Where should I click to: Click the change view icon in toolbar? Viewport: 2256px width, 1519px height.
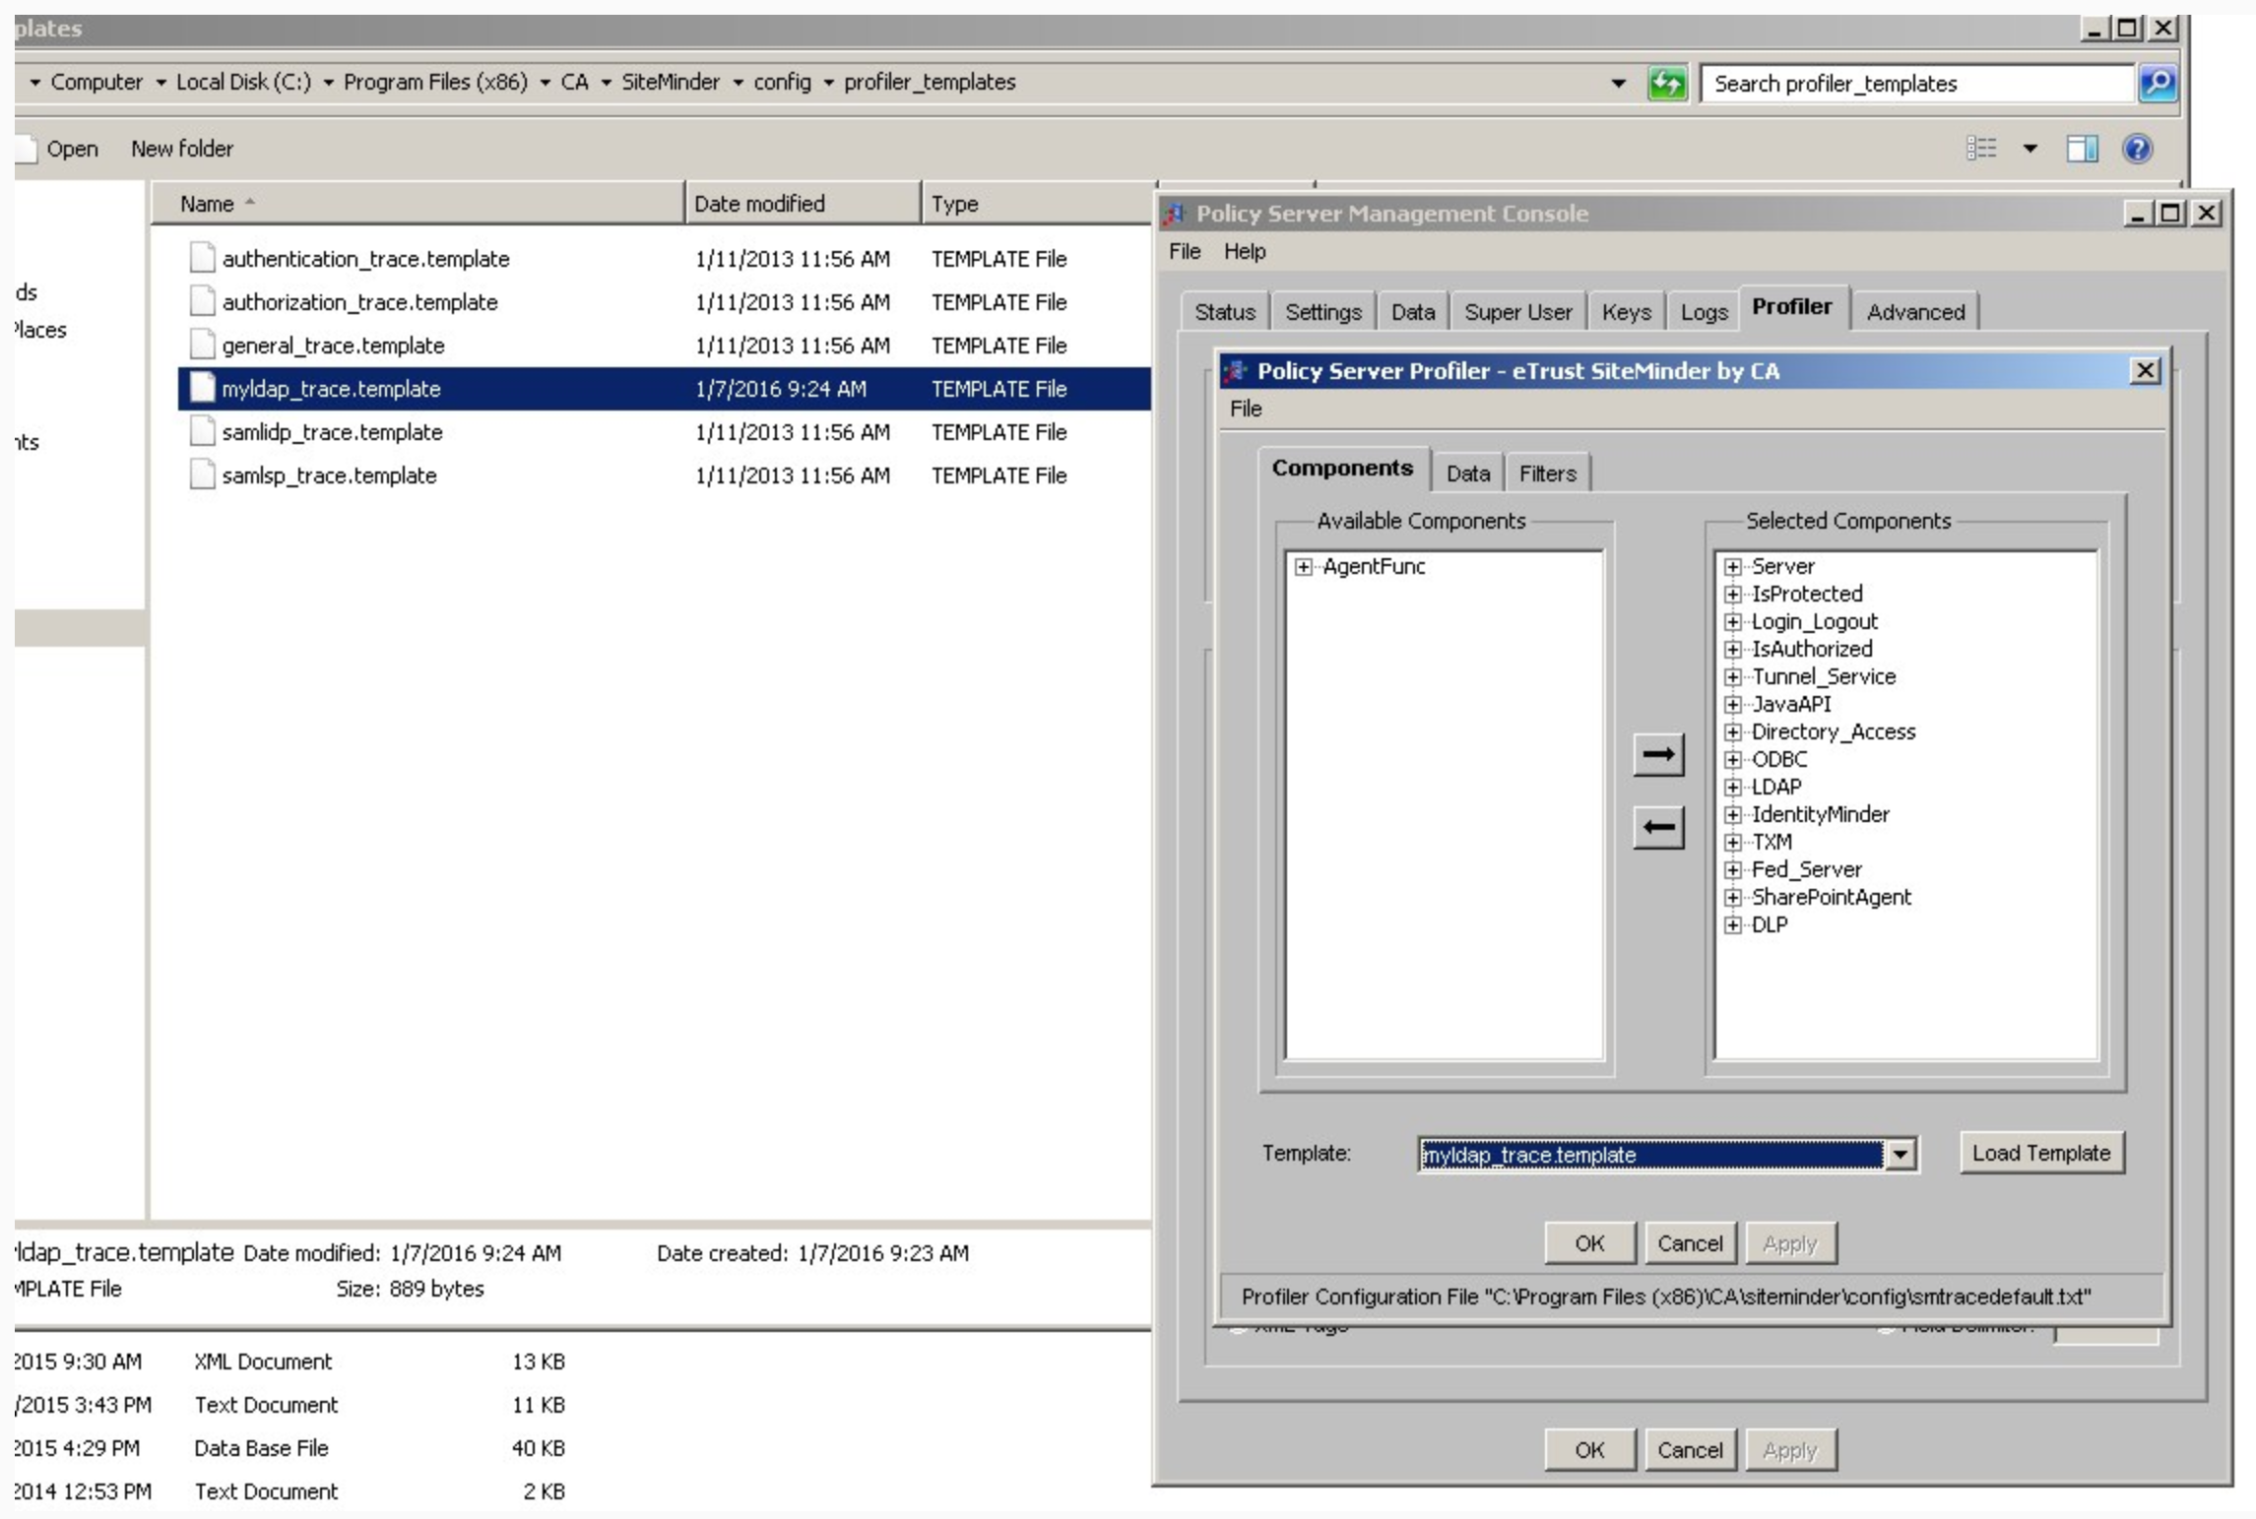(1980, 149)
